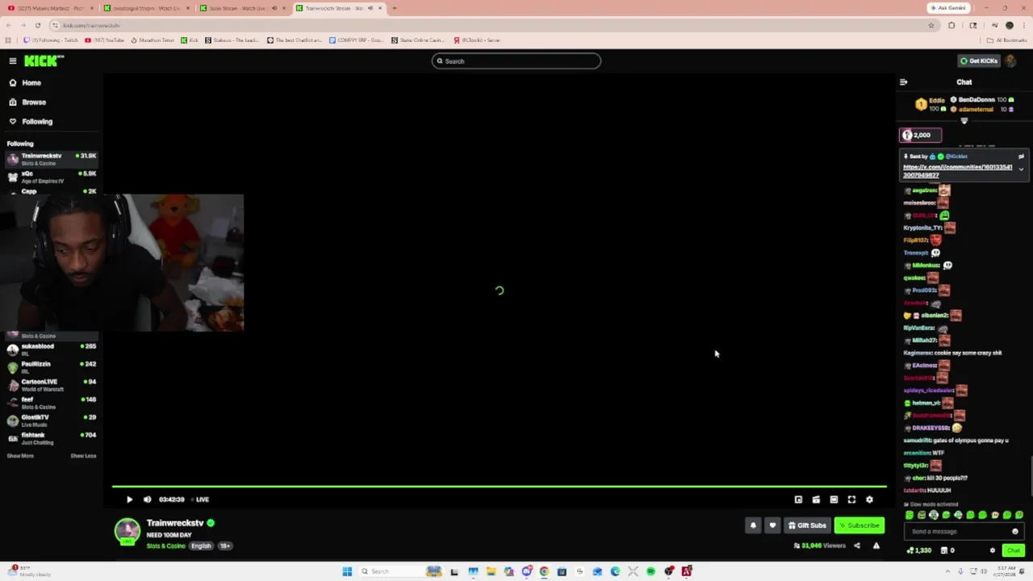
Task: Open player settings gear
Action: (869, 499)
